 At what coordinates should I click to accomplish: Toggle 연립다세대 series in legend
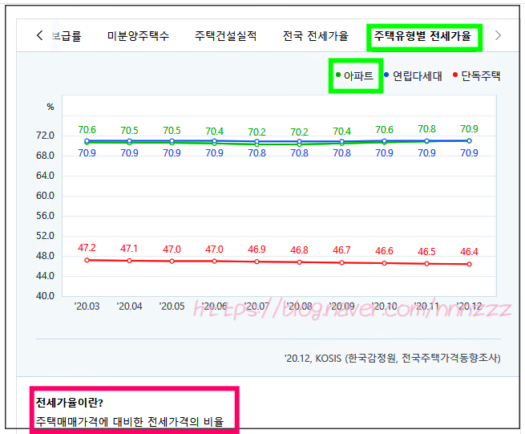[413, 75]
